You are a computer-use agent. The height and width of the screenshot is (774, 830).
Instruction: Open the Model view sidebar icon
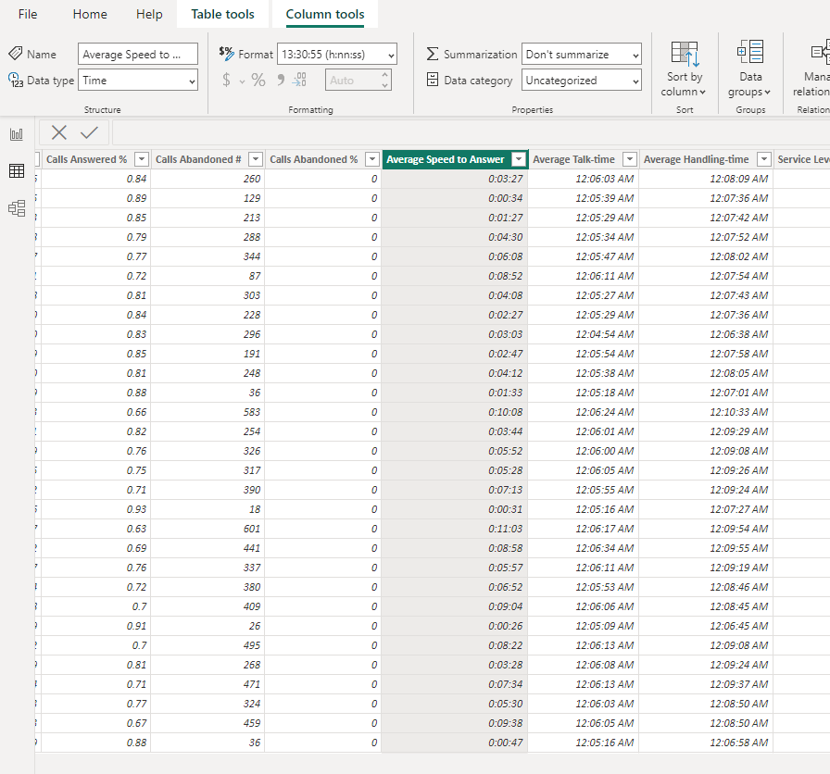pos(17,208)
